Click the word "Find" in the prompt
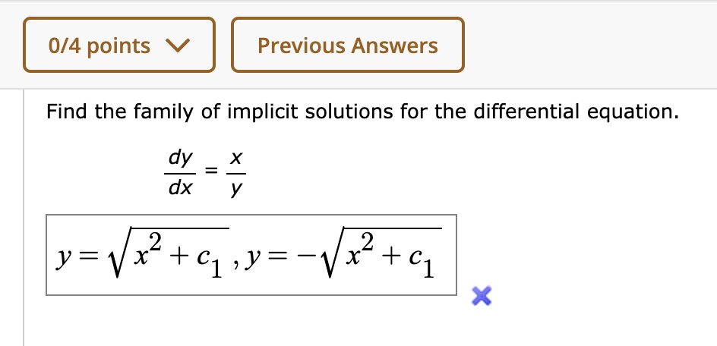This screenshot has height=346, width=717. pyautogui.click(x=66, y=113)
